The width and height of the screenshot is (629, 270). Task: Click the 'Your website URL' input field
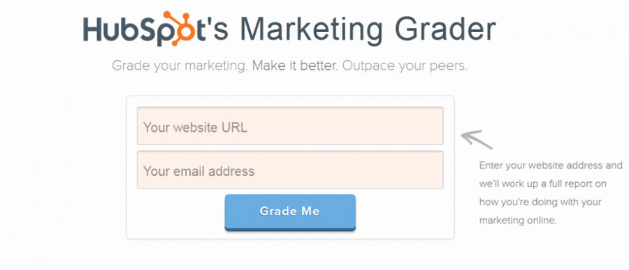(x=290, y=126)
